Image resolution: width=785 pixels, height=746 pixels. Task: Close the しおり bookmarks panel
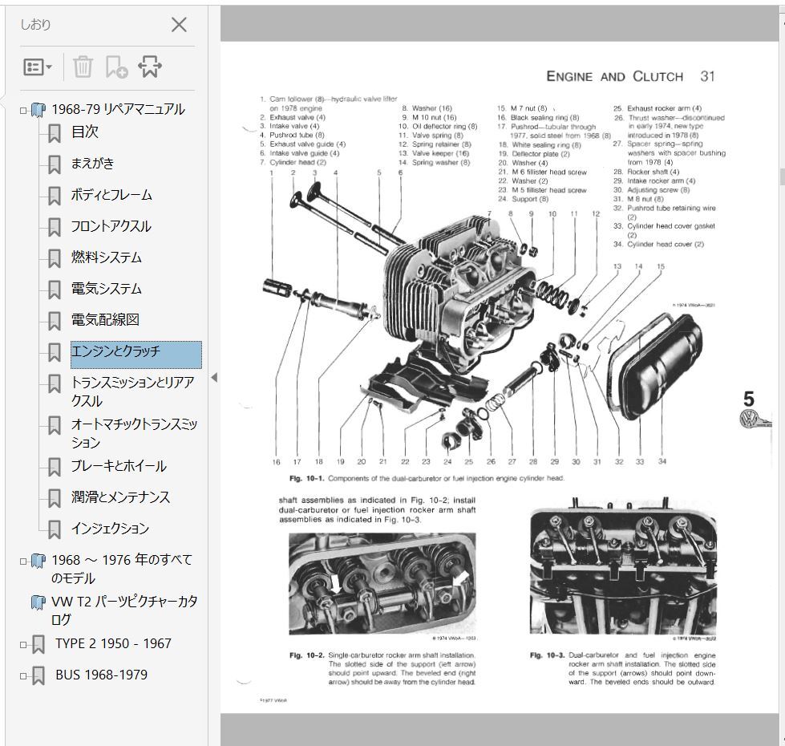[179, 25]
